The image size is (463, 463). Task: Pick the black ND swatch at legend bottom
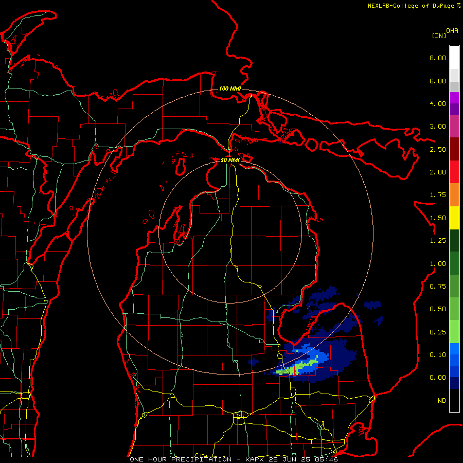tap(454, 401)
